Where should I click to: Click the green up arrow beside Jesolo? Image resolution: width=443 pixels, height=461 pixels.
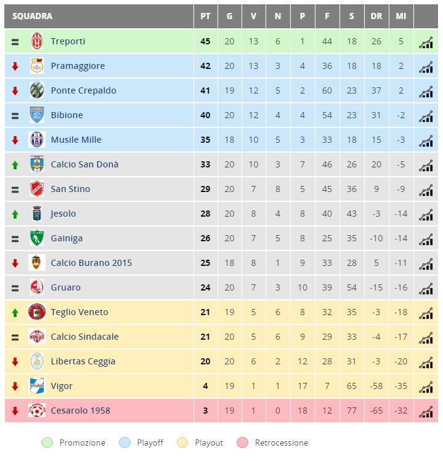(15, 214)
